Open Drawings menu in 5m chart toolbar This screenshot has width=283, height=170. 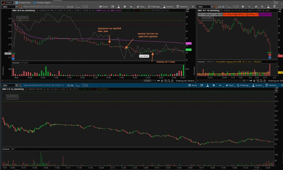[x=154, y=7]
